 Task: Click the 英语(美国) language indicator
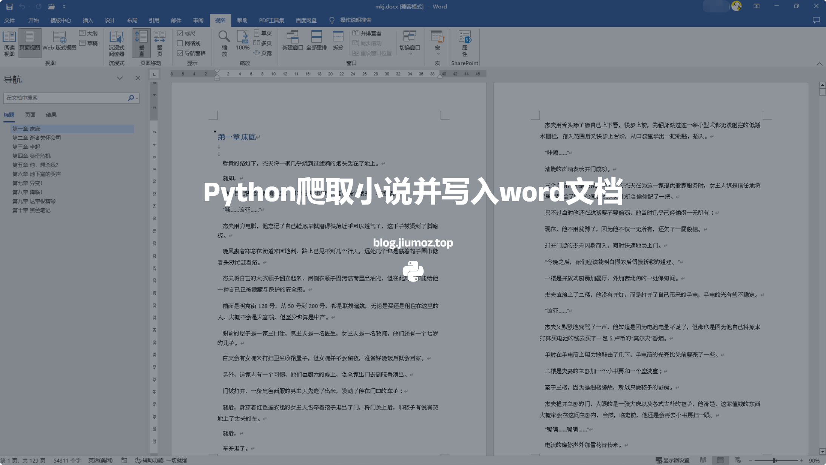click(x=100, y=460)
